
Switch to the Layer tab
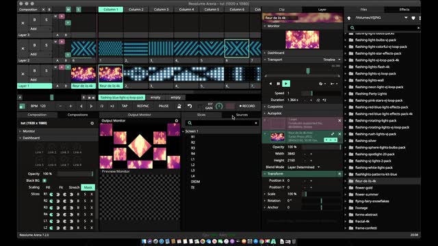322,10
